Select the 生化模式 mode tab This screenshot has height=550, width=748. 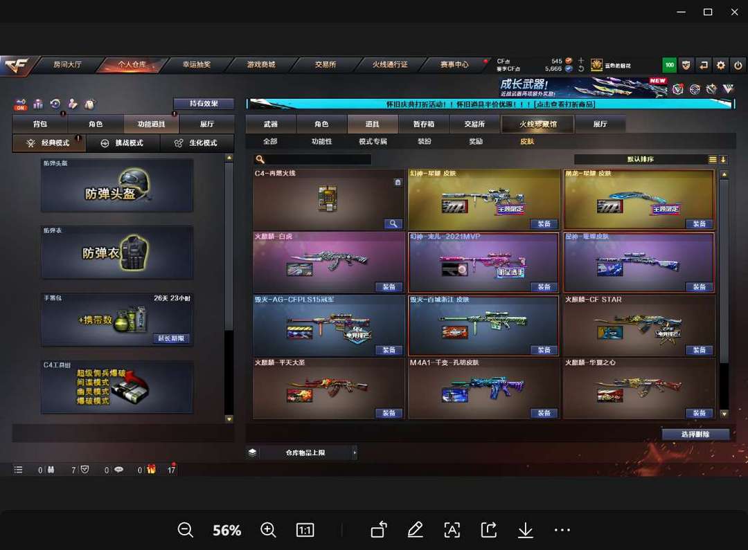[197, 143]
